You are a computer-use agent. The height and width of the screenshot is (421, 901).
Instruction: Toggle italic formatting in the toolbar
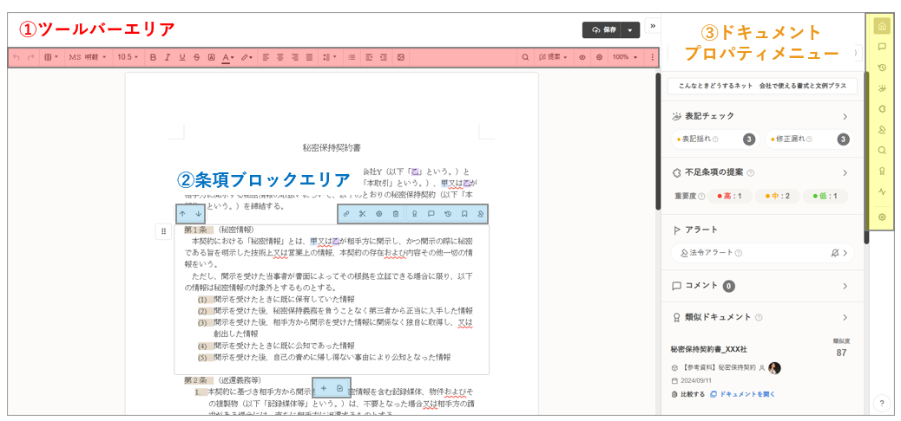pos(168,57)
